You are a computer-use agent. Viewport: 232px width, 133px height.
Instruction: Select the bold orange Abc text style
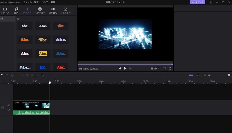pos(25,40)
